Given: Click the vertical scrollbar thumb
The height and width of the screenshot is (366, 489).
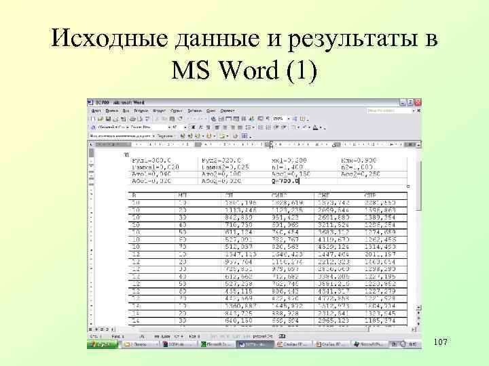Looking at the screenshot, I should tap(419, 186).
